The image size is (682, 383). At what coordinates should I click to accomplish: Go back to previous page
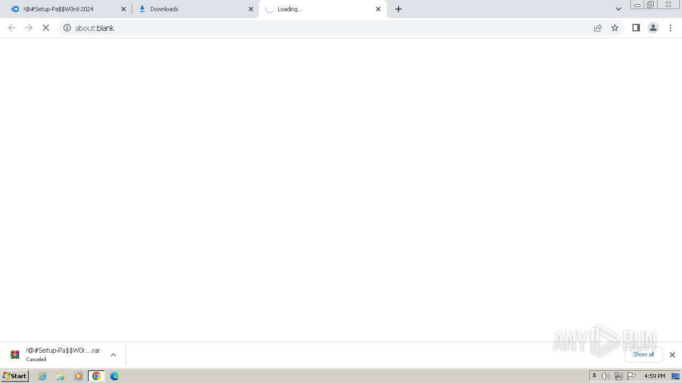[x=12, y=28]
